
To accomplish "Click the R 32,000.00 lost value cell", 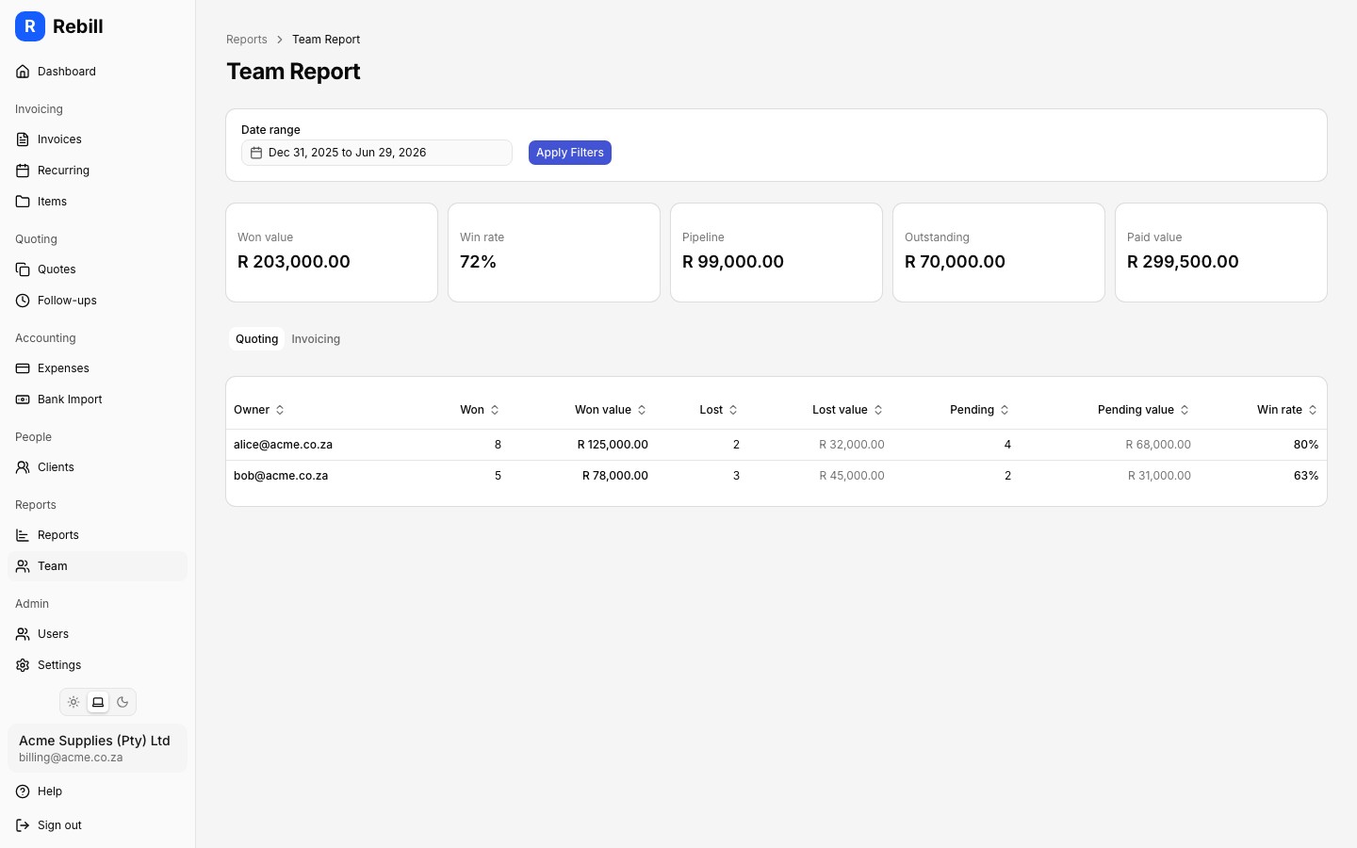I will pos(852,445).
